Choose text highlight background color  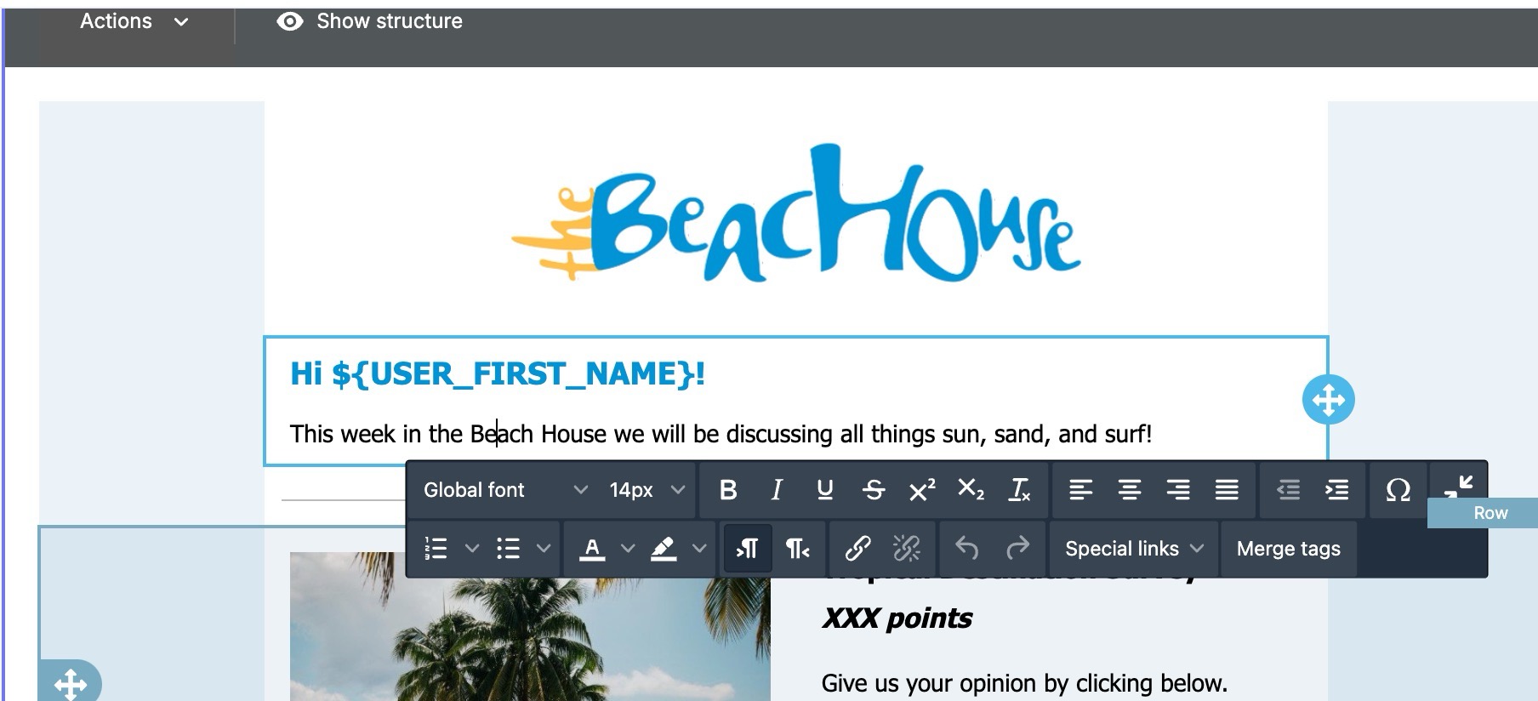[x=664, y=549]
